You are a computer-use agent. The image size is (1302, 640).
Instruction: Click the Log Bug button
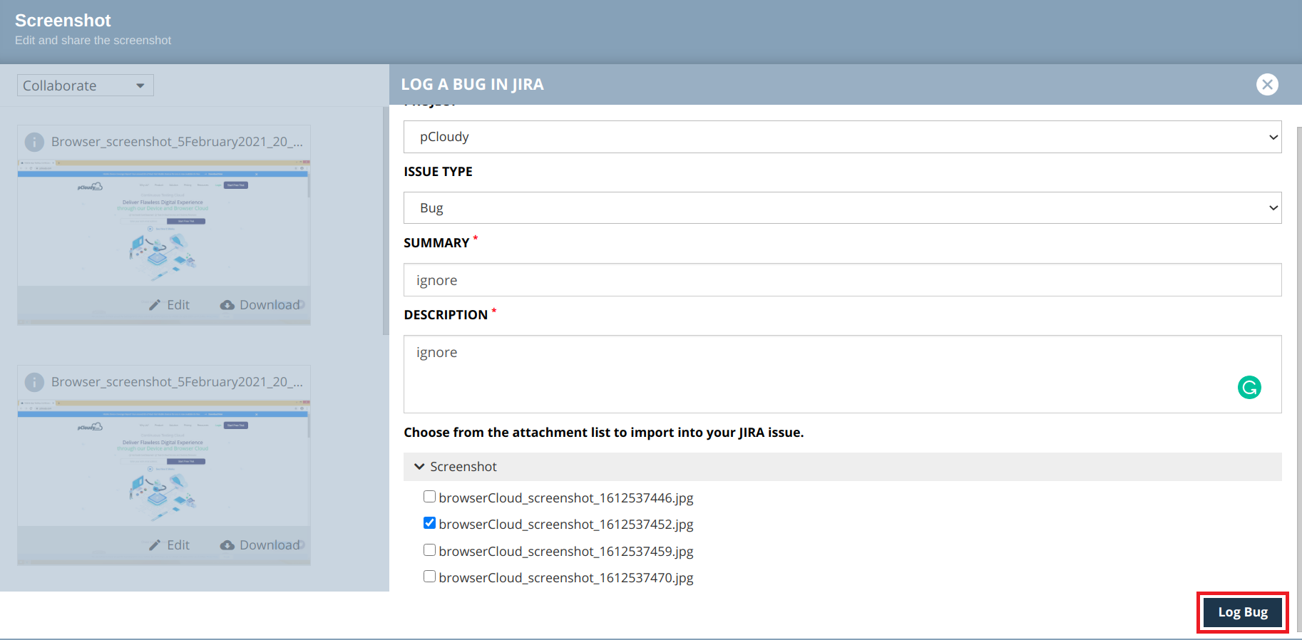(x=1243, y=612)
